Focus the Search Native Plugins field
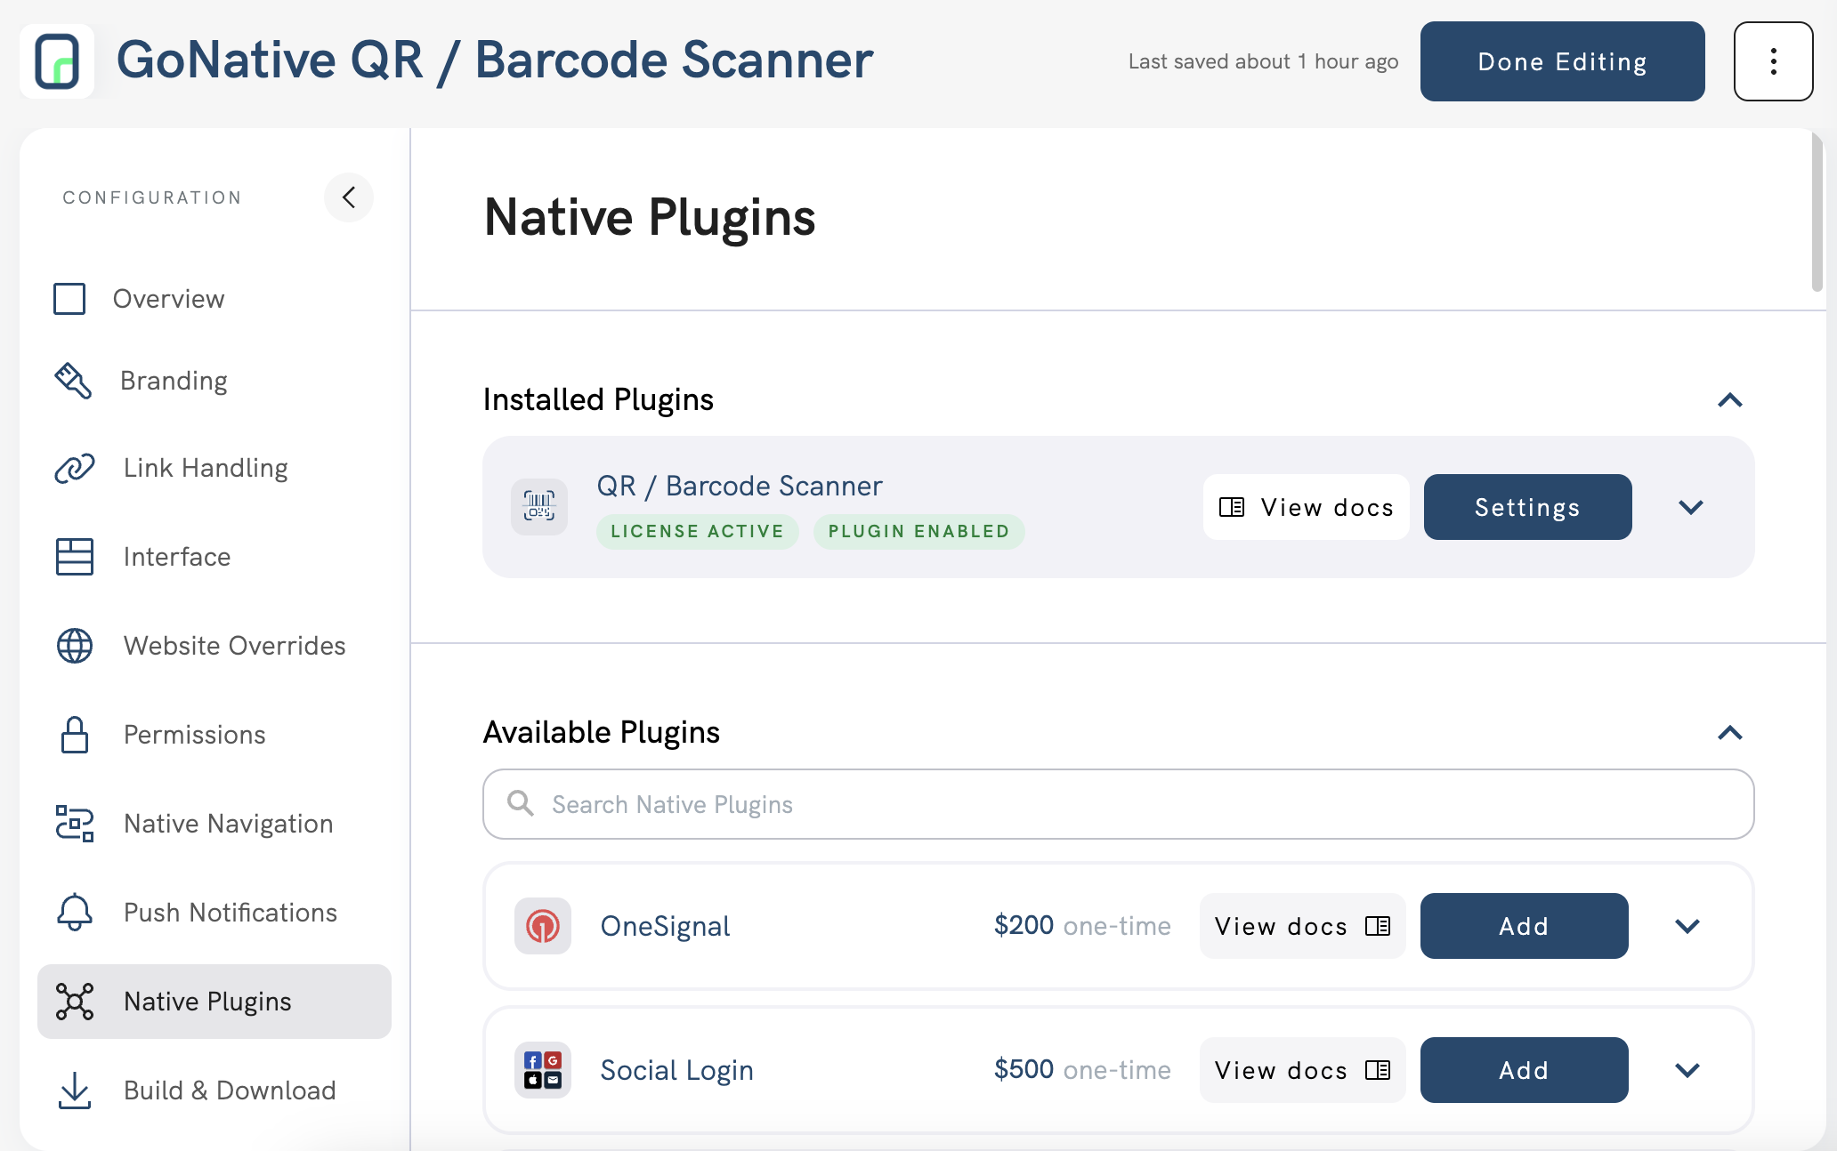 (1118, 804)
